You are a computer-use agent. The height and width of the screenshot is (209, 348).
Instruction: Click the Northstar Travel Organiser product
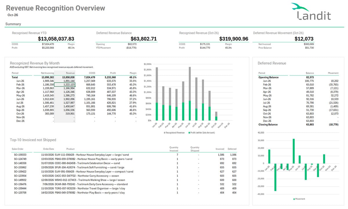[x=90, y=188]
